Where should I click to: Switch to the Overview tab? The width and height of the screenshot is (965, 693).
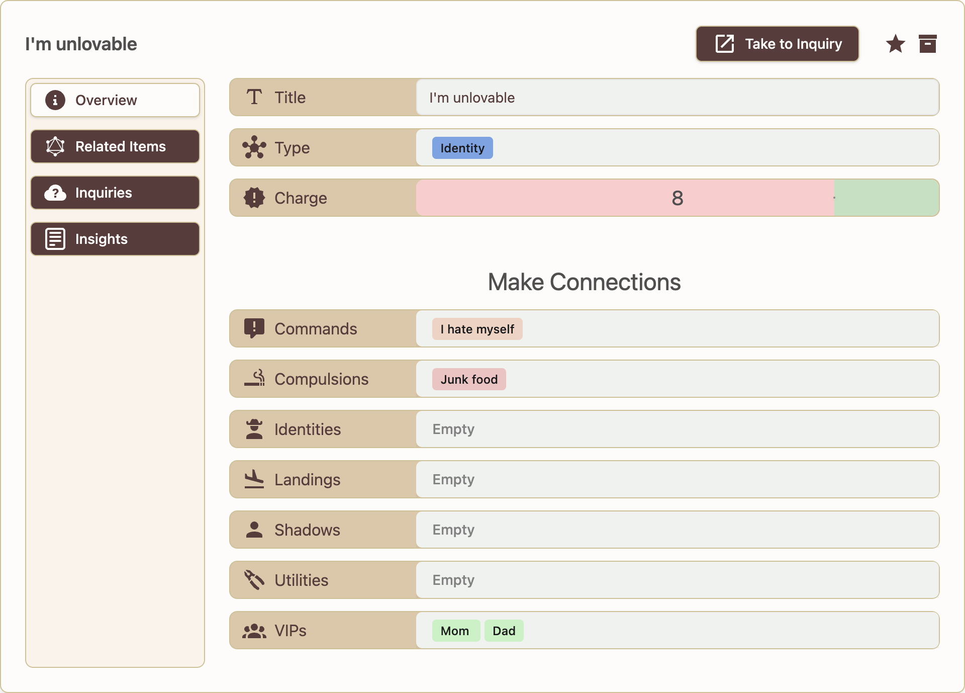[x=115, y=100]
